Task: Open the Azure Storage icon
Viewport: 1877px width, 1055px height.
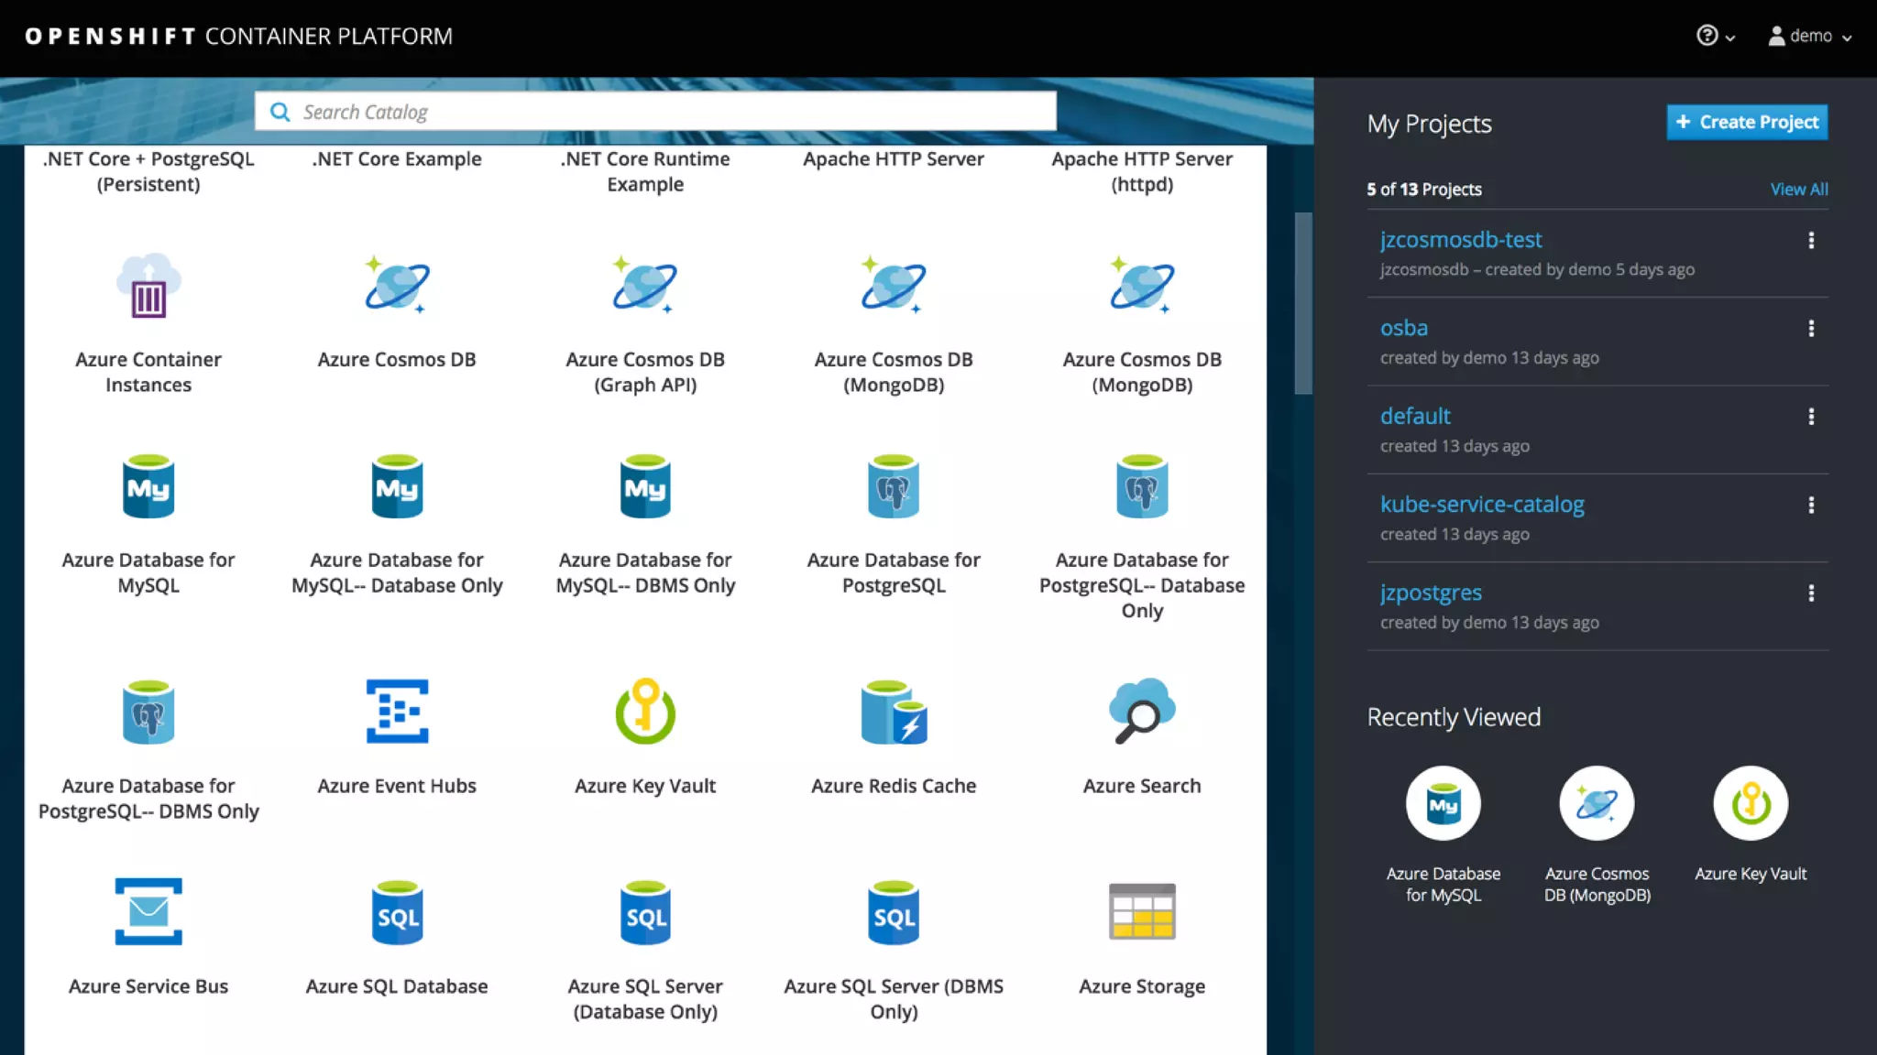Action: coord(1141,911)
